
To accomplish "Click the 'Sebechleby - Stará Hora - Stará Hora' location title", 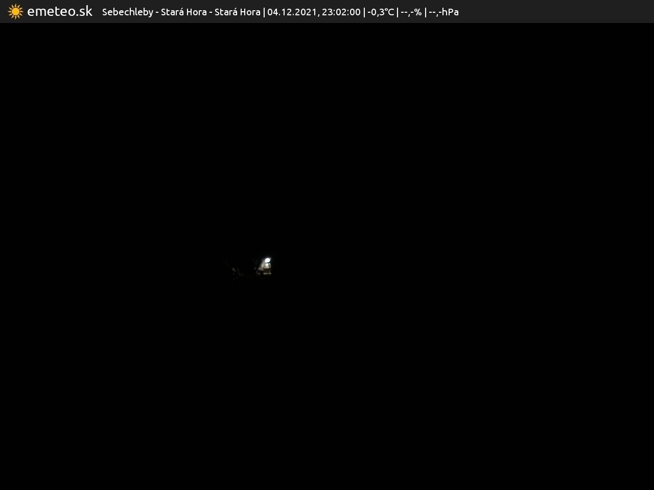I will 181,12.
